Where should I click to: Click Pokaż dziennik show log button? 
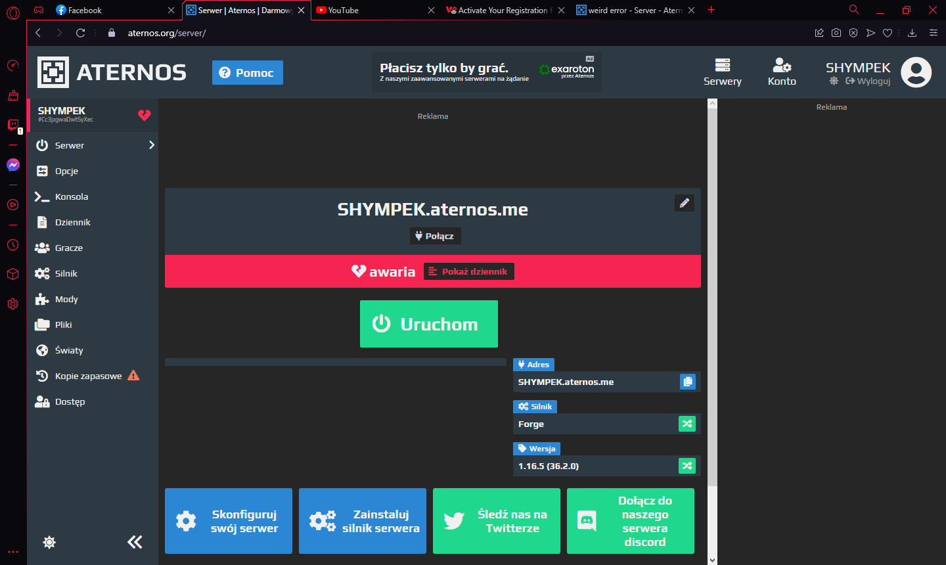click(469, 271)
